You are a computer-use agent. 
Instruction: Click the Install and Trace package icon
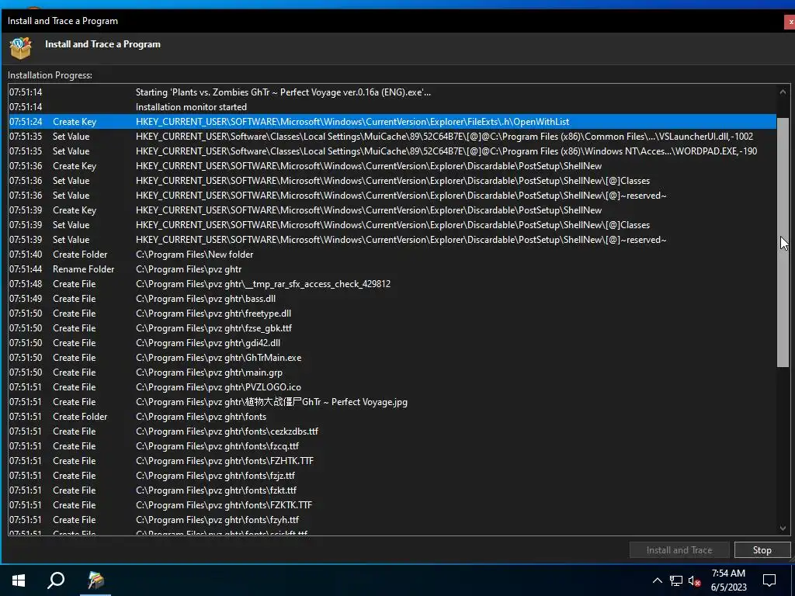coord(20,48)
